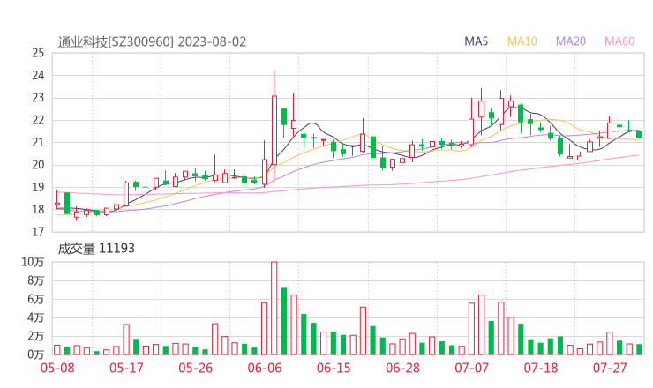Click the 2万 volume axis label
653x388 pixels.
point(35,336)
